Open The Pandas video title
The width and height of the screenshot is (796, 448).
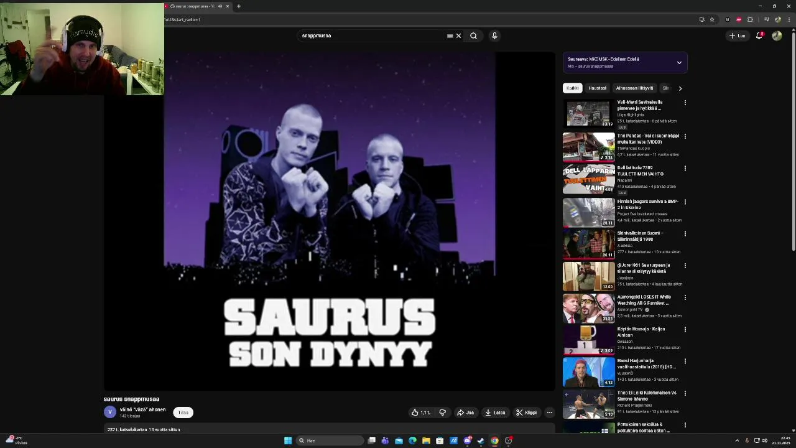click(x=648, y=139)
